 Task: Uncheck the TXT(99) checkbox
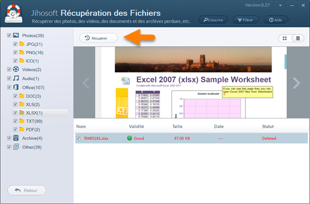click(x=15, y=121)
